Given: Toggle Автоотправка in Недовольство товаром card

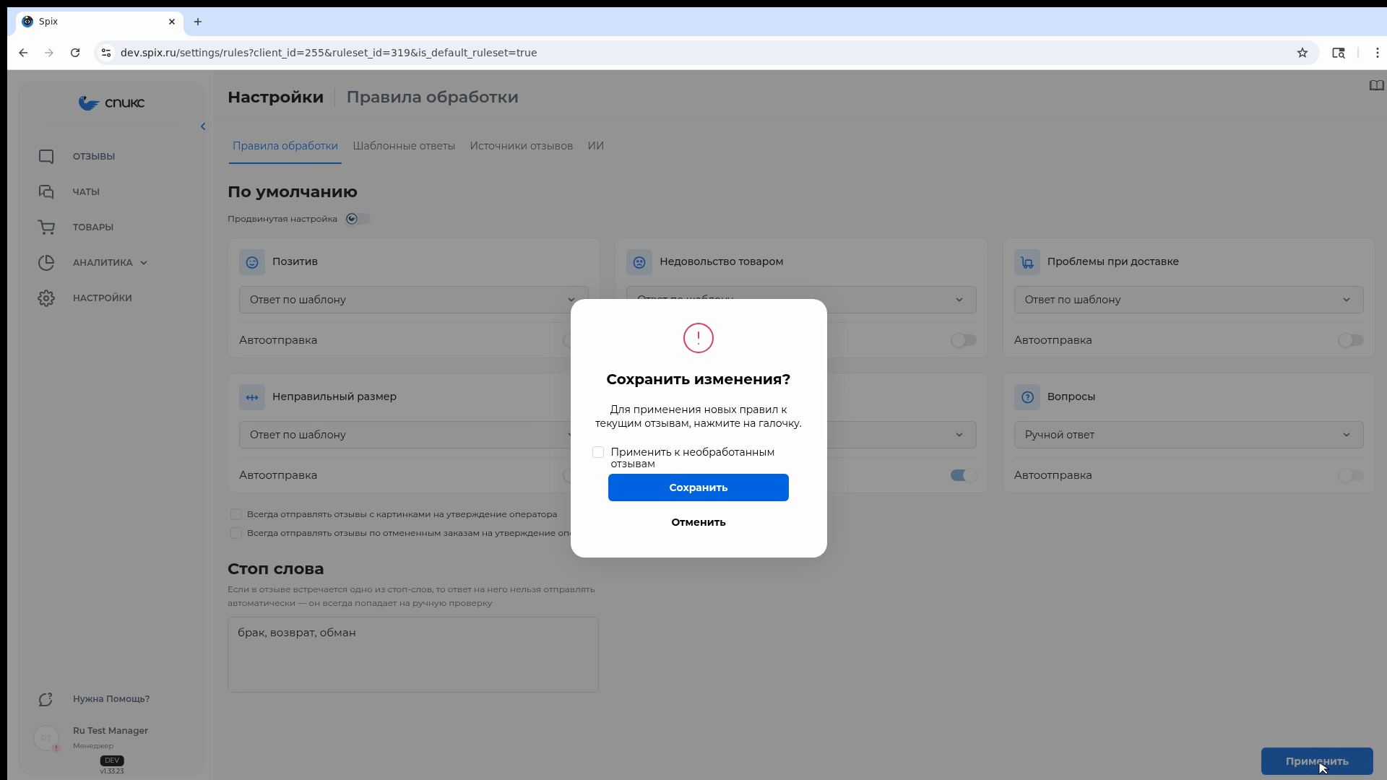Looking at the screenshot, I should [x=964, y=340].
